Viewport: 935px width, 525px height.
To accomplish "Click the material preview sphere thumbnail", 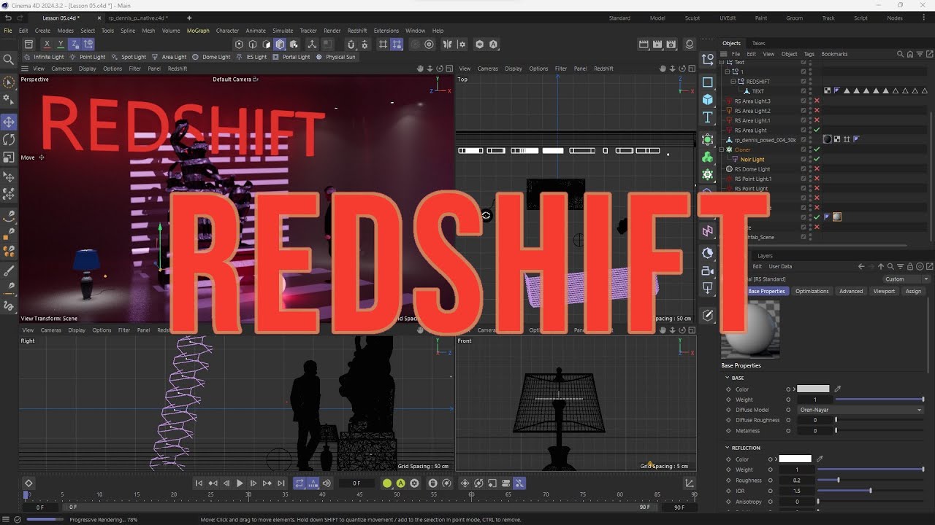I will click(750, 329).
